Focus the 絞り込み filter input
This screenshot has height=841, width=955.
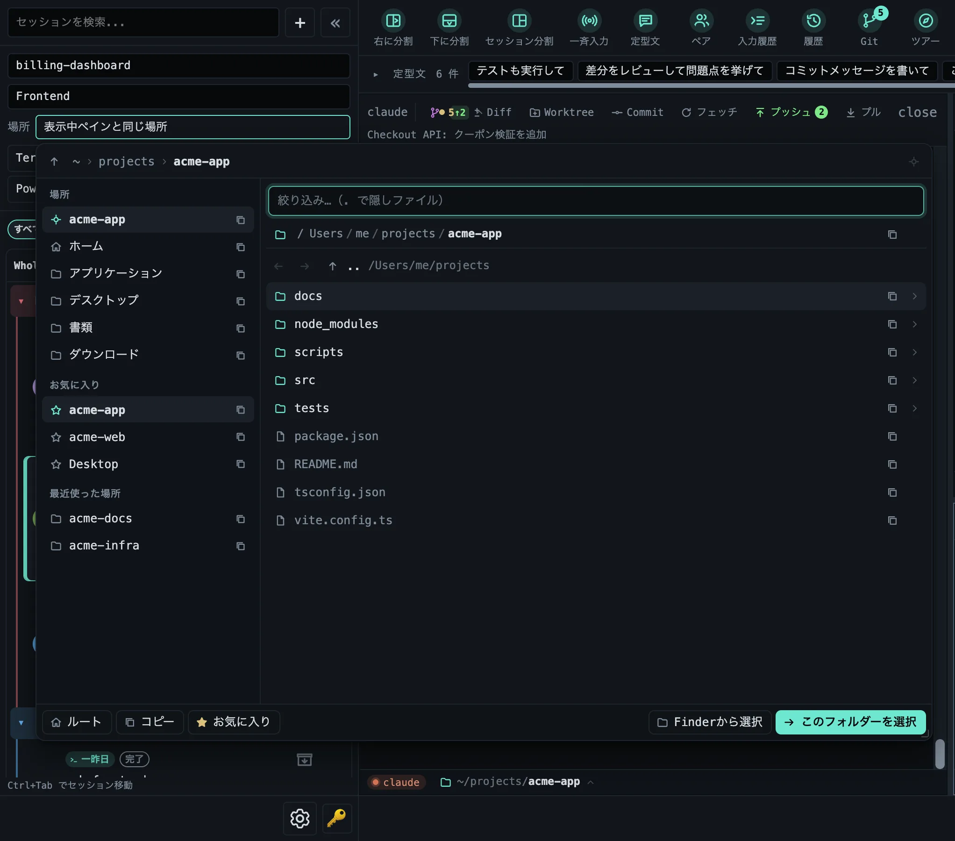click(x=596, y=201)
